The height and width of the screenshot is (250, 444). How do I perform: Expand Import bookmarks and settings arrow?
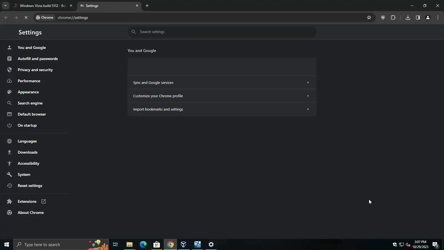308,109
